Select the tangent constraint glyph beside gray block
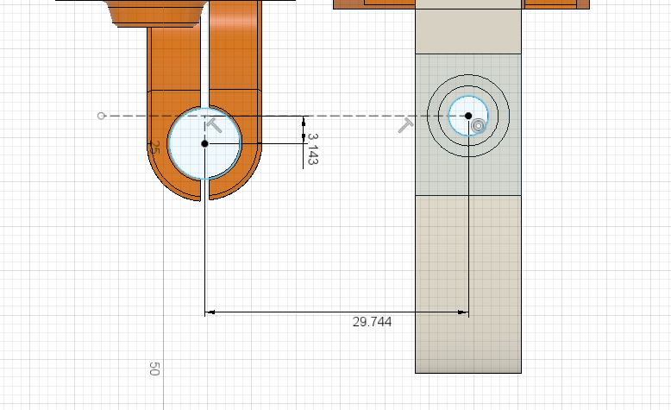Image resolution: width=671 pixels, height=410 pixels. pos(405,125)
